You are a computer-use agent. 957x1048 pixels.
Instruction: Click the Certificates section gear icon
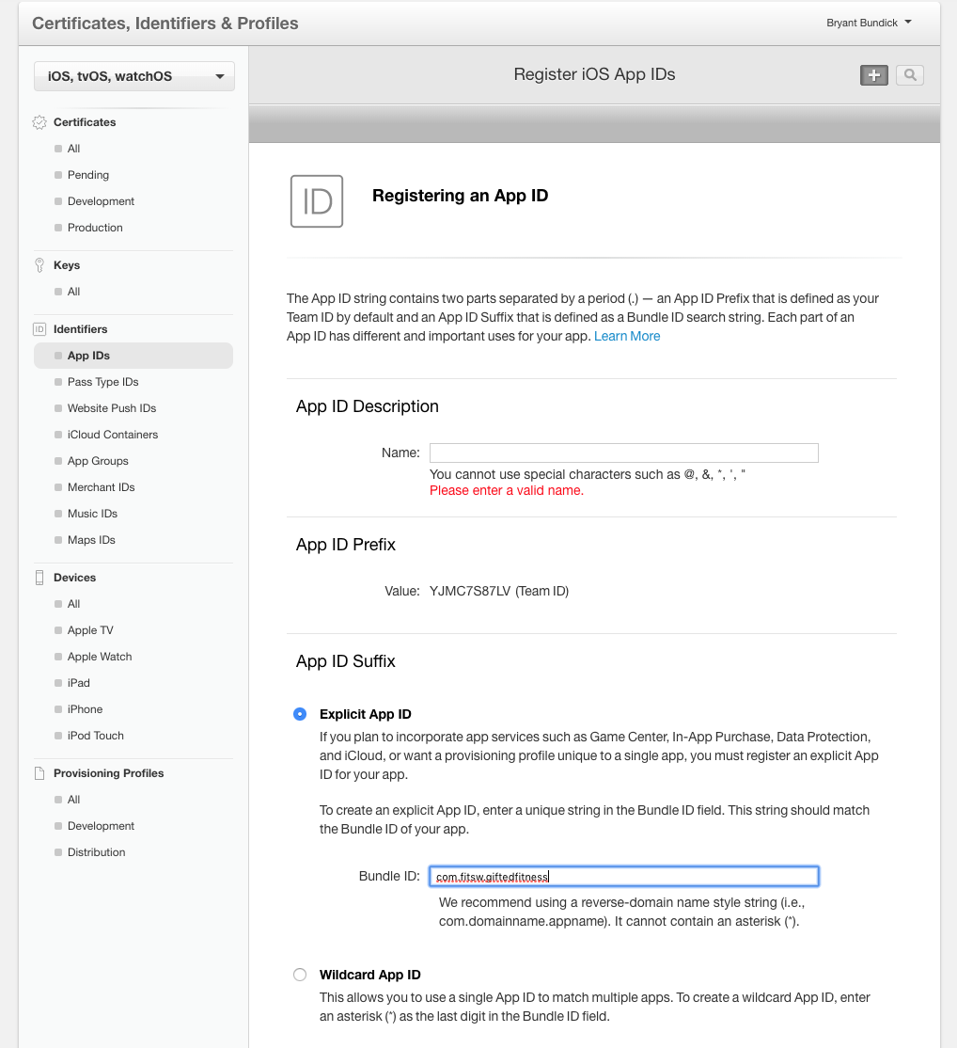coord(39,122)
